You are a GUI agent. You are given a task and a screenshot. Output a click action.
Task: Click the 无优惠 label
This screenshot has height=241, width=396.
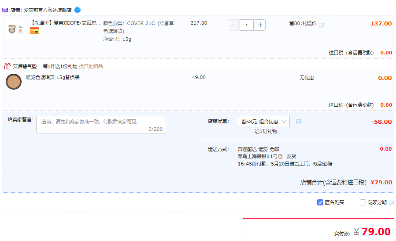tap(307, 78)
